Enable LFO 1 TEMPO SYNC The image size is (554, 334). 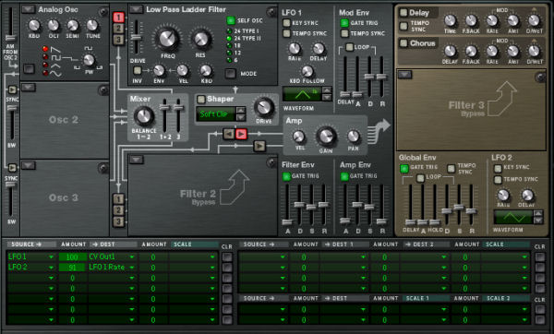(x=286, y=33)
